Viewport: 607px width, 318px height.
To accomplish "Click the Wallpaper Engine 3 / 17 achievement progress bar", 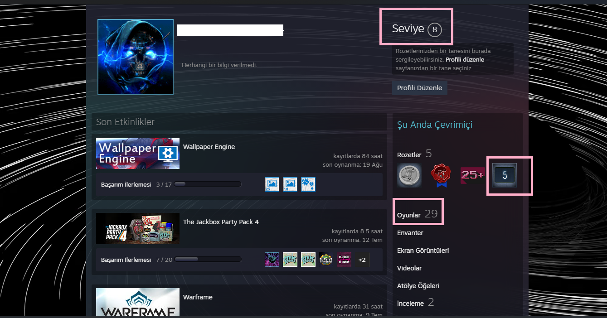I will (x=208, y=184).
